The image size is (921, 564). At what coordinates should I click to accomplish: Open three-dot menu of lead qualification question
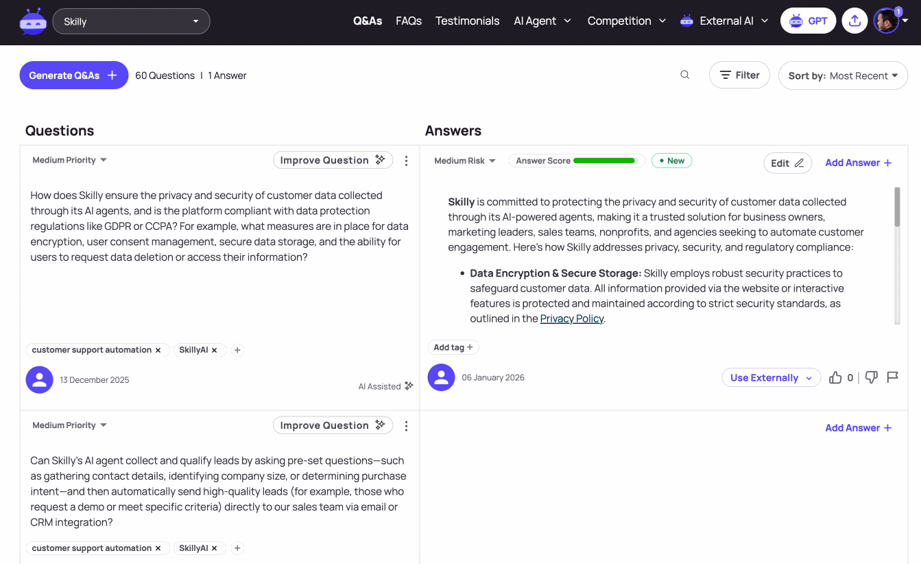[x=406, y=426]
